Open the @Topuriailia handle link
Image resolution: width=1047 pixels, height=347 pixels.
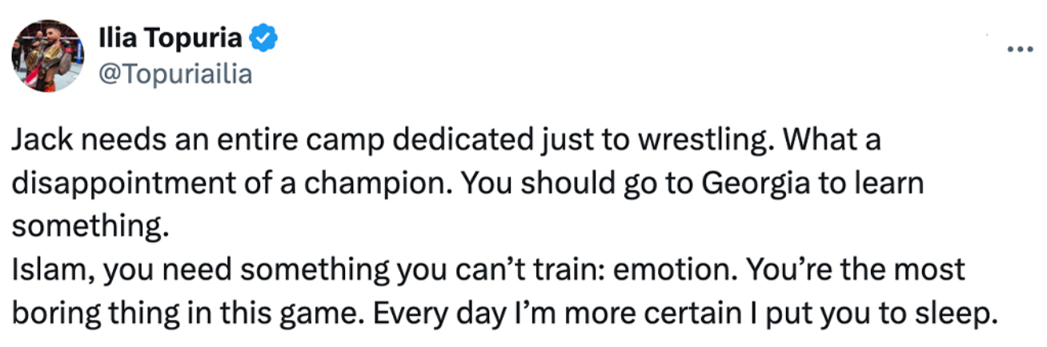click(x=175, y=74)
